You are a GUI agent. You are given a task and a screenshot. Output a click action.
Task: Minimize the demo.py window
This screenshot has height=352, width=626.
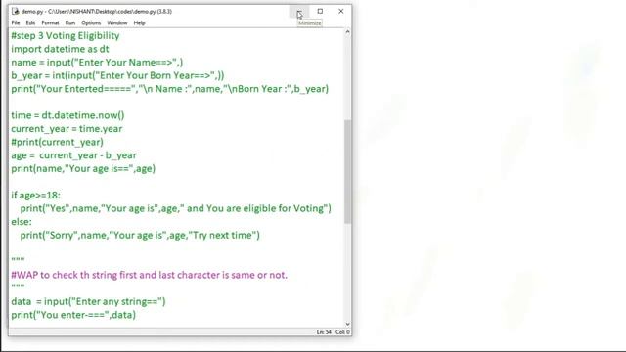click(x=299, y=12)
